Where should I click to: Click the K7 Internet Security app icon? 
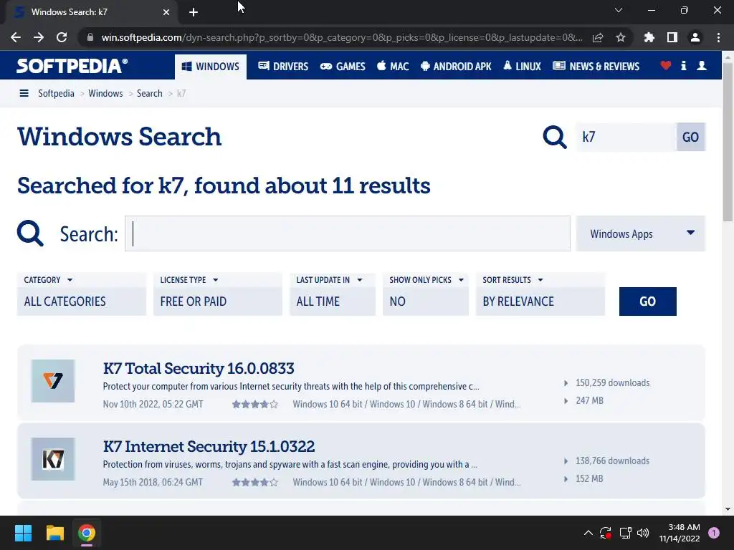coord(53,459)
